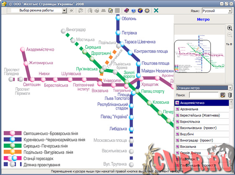Click the 'Метро' panel heading
235x175 pixels.
(x=203, y=19)
